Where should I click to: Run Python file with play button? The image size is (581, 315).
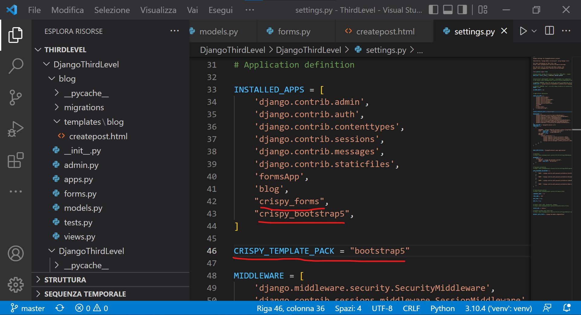[523, 31]
